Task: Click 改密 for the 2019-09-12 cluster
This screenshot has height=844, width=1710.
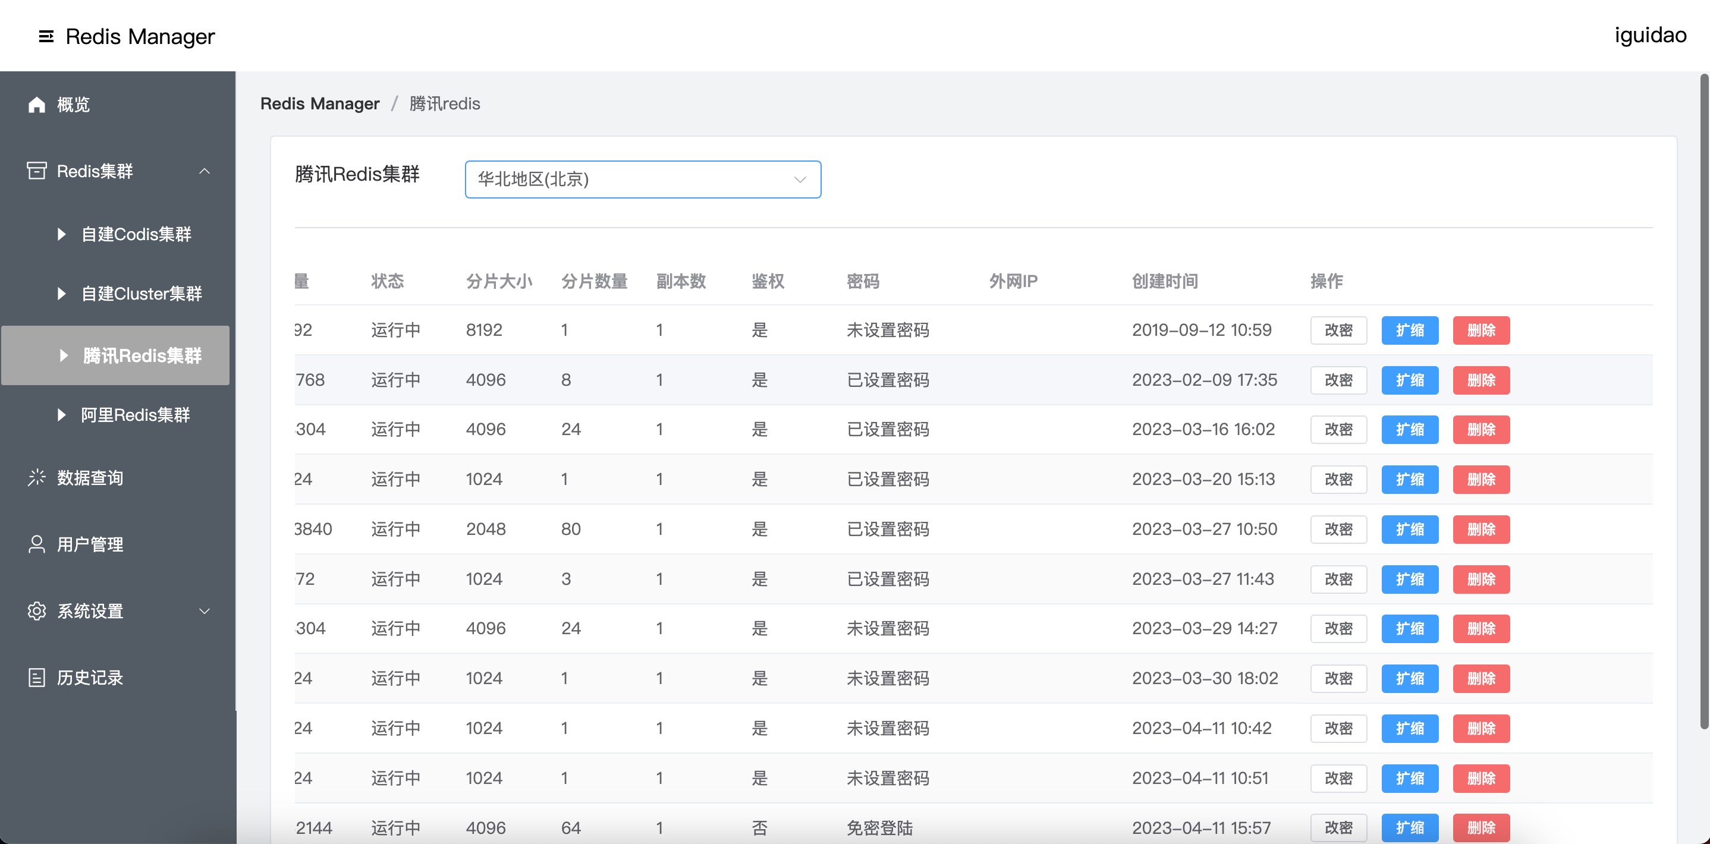Action: (1338, 330)
